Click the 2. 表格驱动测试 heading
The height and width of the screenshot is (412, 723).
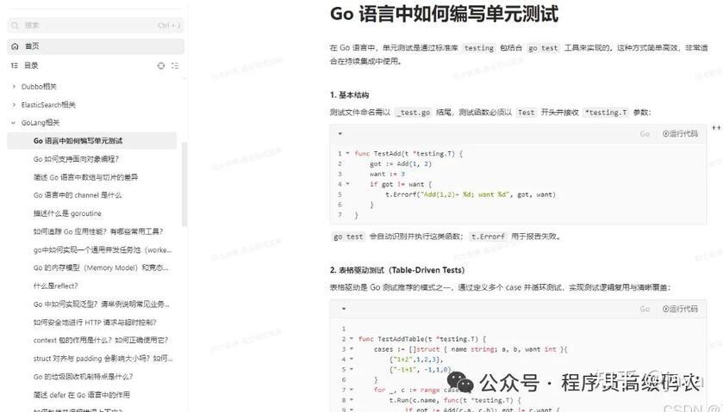pos(397,270)
